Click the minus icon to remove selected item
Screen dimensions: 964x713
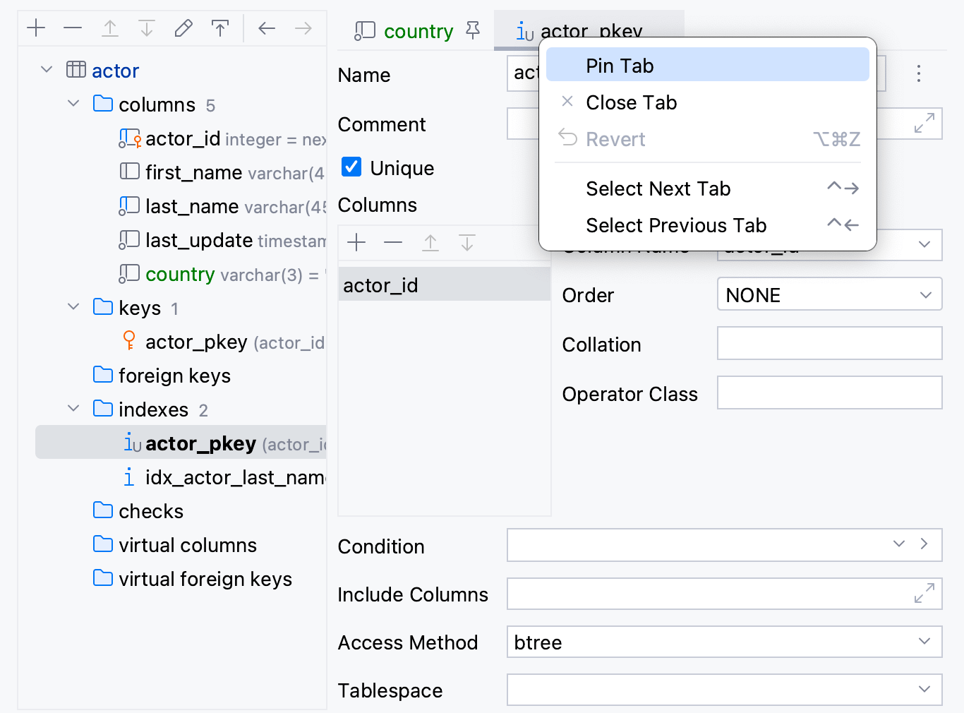point(73,28)
